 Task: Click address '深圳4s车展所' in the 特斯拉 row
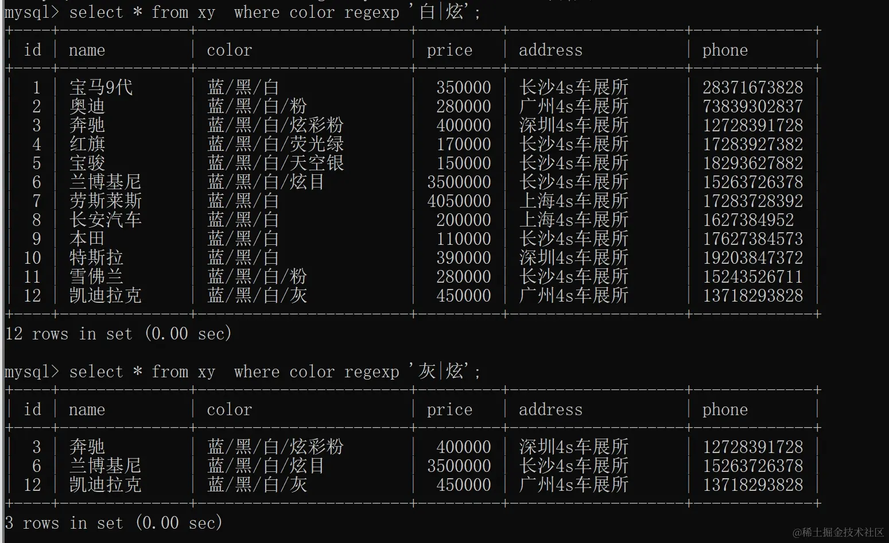click(574, 257)
